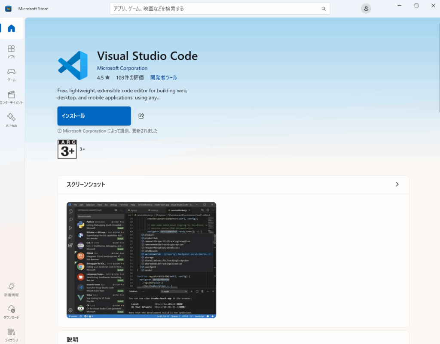This screenshot has height=344, width=440.
Task: Expand the スクリーンショット section chevron
Action: click(x=397, y=184)
